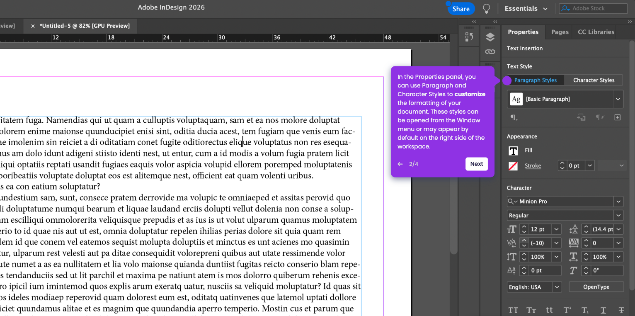Viewport: 635px width, 316px height.
Task: Click the Share button
Action: 461,9
